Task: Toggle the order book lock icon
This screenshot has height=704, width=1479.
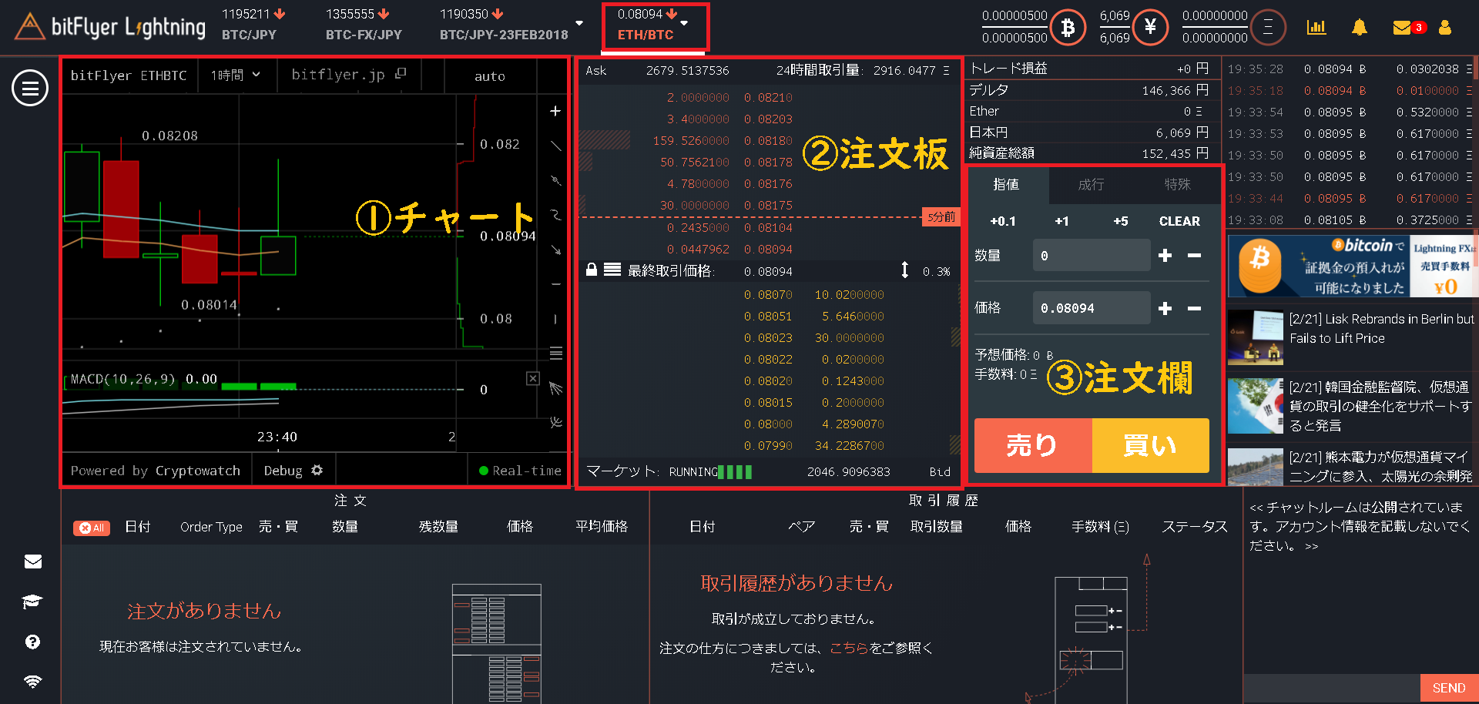Action: (x=592, y=270)
